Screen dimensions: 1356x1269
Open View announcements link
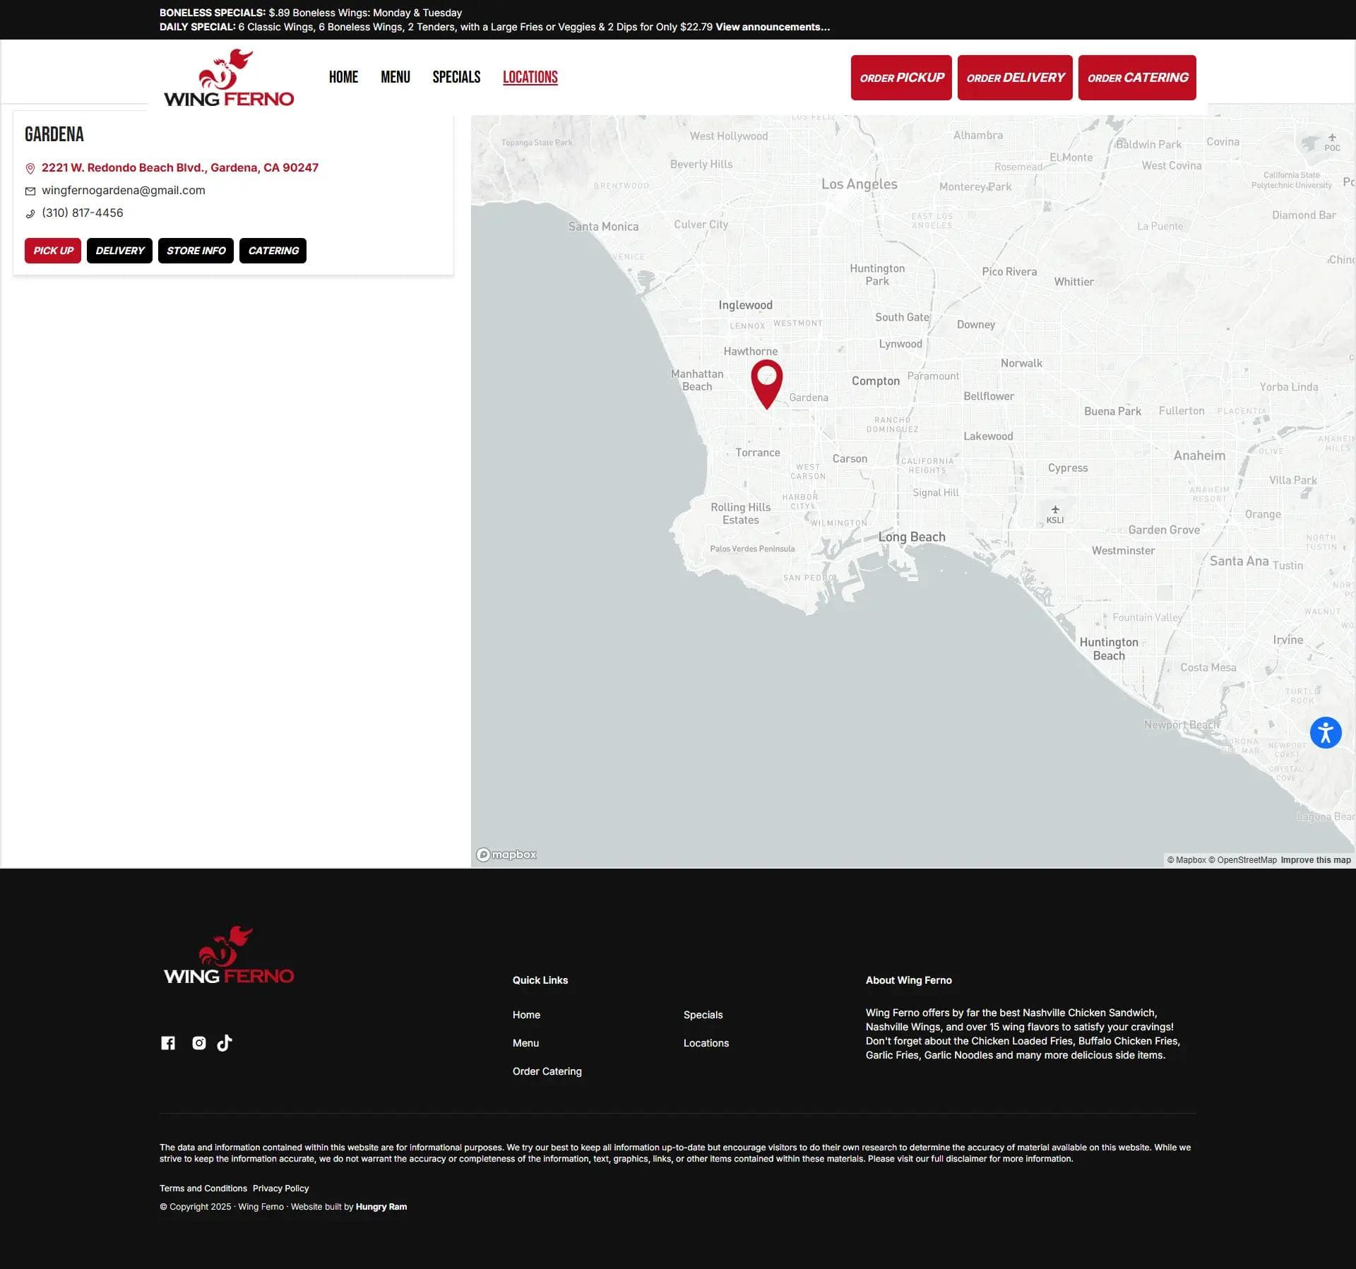[x=773, y=27]
